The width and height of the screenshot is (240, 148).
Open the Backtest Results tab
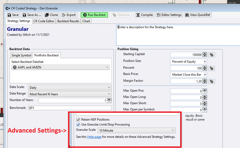coord(68,21)
